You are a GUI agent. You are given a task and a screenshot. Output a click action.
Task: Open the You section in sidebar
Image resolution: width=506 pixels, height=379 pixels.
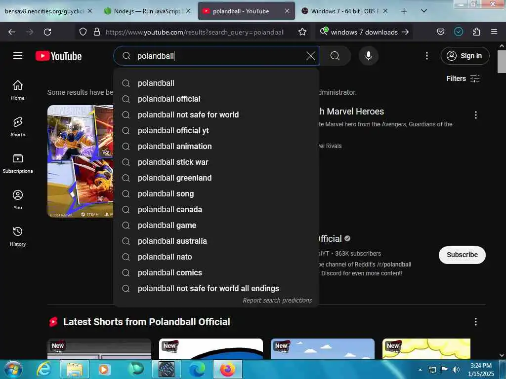click(x=18, y=200)
